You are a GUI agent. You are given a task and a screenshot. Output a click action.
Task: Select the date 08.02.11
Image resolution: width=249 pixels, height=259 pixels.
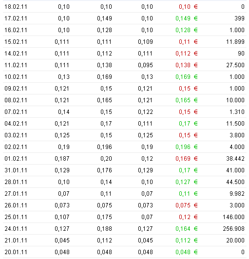point(16,100)
